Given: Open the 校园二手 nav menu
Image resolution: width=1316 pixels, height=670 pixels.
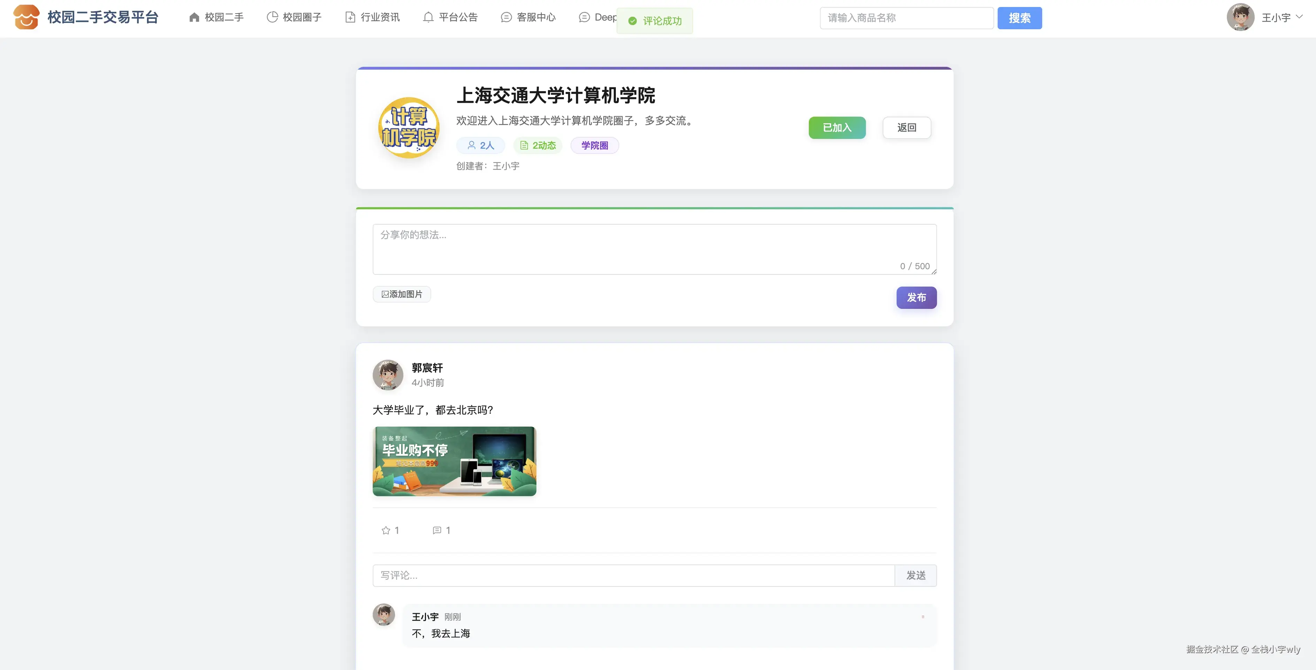Looking at the screenshot, I should click(x=216, y=17).
